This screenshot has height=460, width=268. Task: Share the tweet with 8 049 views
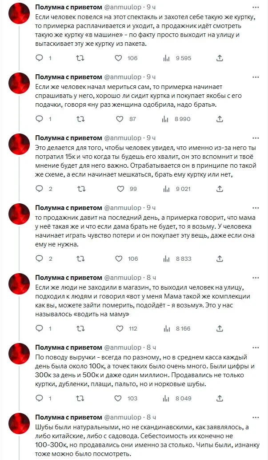click(x=220, y=398)
